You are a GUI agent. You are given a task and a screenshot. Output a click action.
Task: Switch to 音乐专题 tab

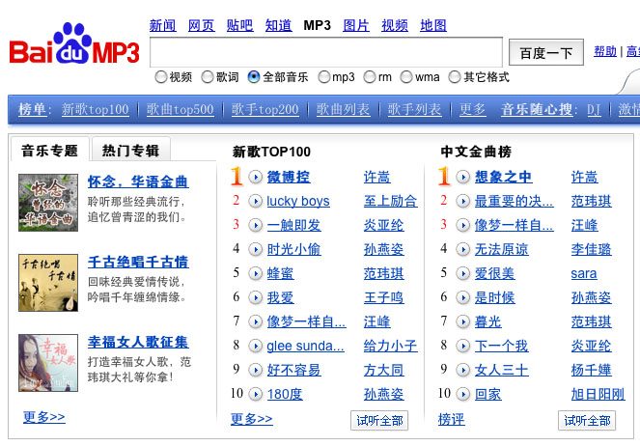[x=49, y=151]
